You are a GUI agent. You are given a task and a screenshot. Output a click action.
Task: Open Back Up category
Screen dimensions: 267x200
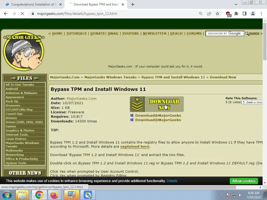click(x=12, y=101)
